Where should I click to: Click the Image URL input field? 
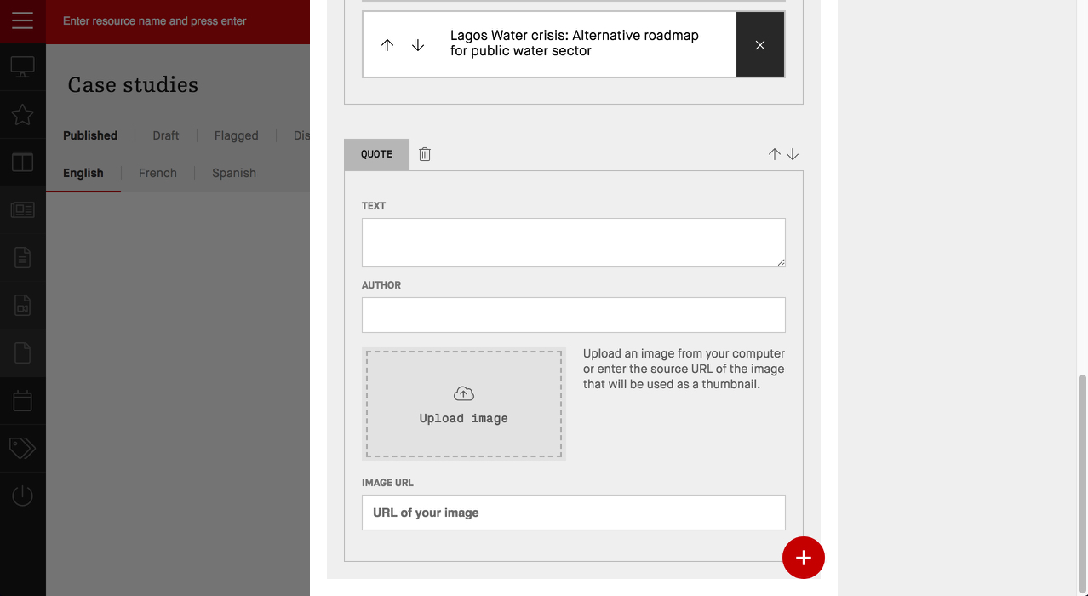[x=574, y=513]
